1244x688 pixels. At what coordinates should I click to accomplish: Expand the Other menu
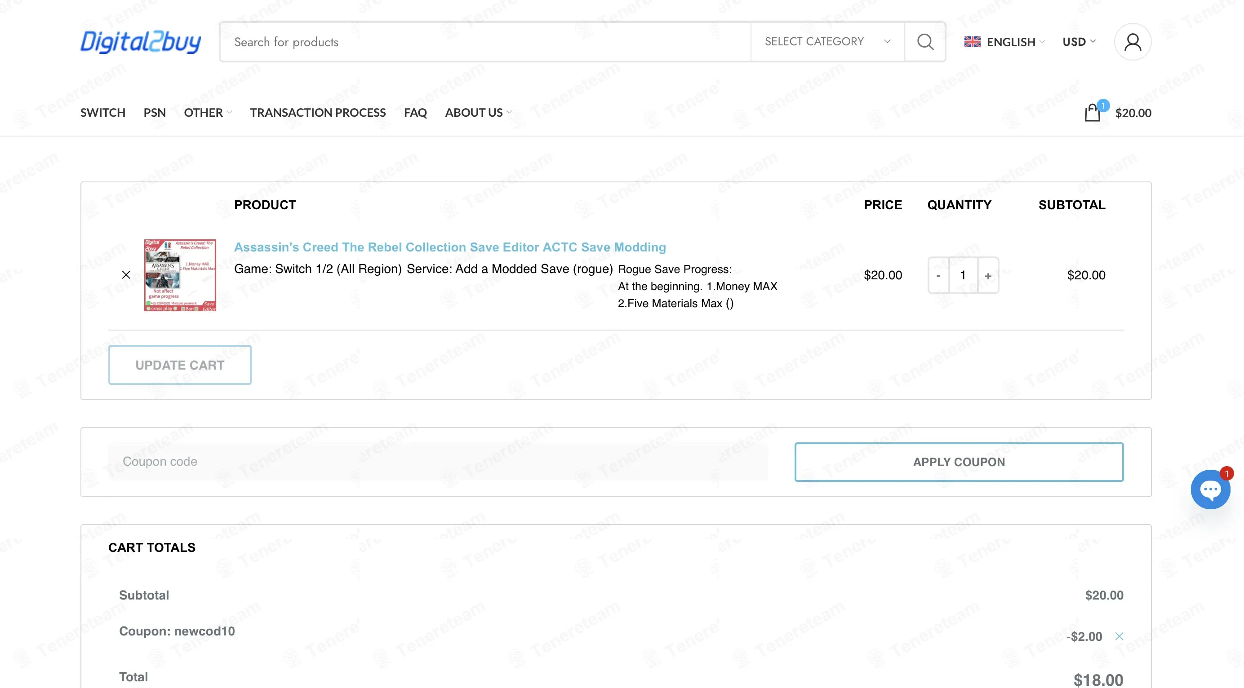(x=208, y=112)
